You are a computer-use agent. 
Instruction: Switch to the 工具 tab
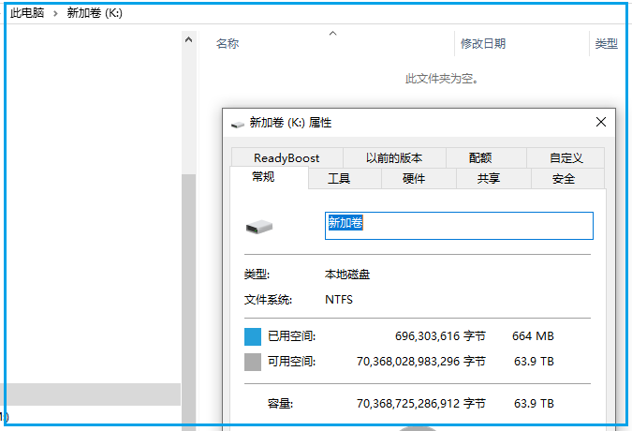(345, 179)
